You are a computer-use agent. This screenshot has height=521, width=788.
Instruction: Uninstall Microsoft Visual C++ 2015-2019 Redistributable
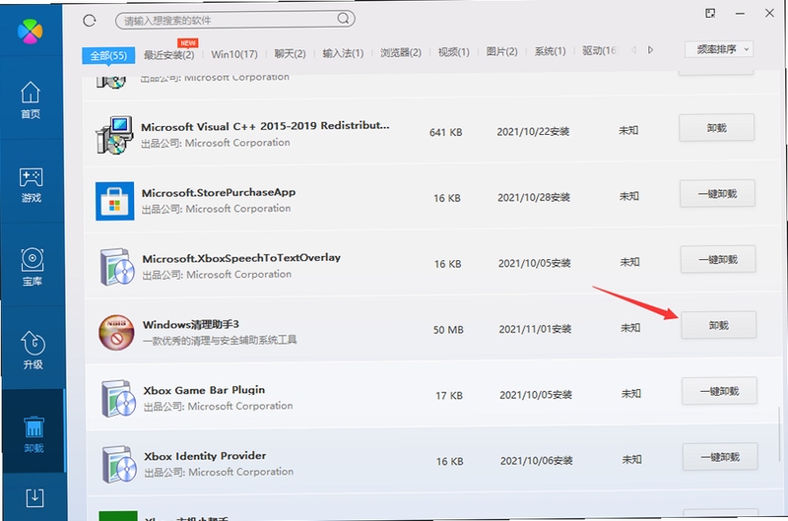[717, 128]
